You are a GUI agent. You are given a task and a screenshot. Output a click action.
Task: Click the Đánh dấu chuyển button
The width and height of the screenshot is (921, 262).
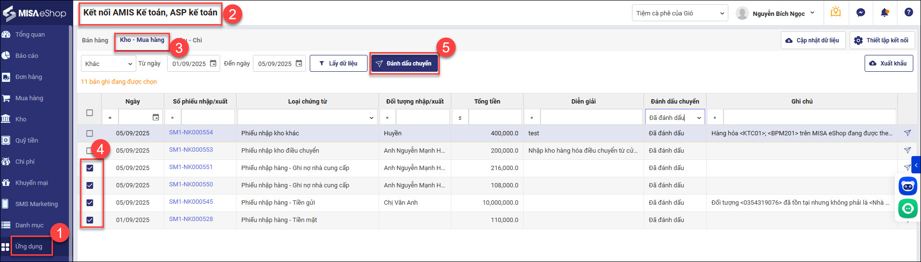coord(404,64)
